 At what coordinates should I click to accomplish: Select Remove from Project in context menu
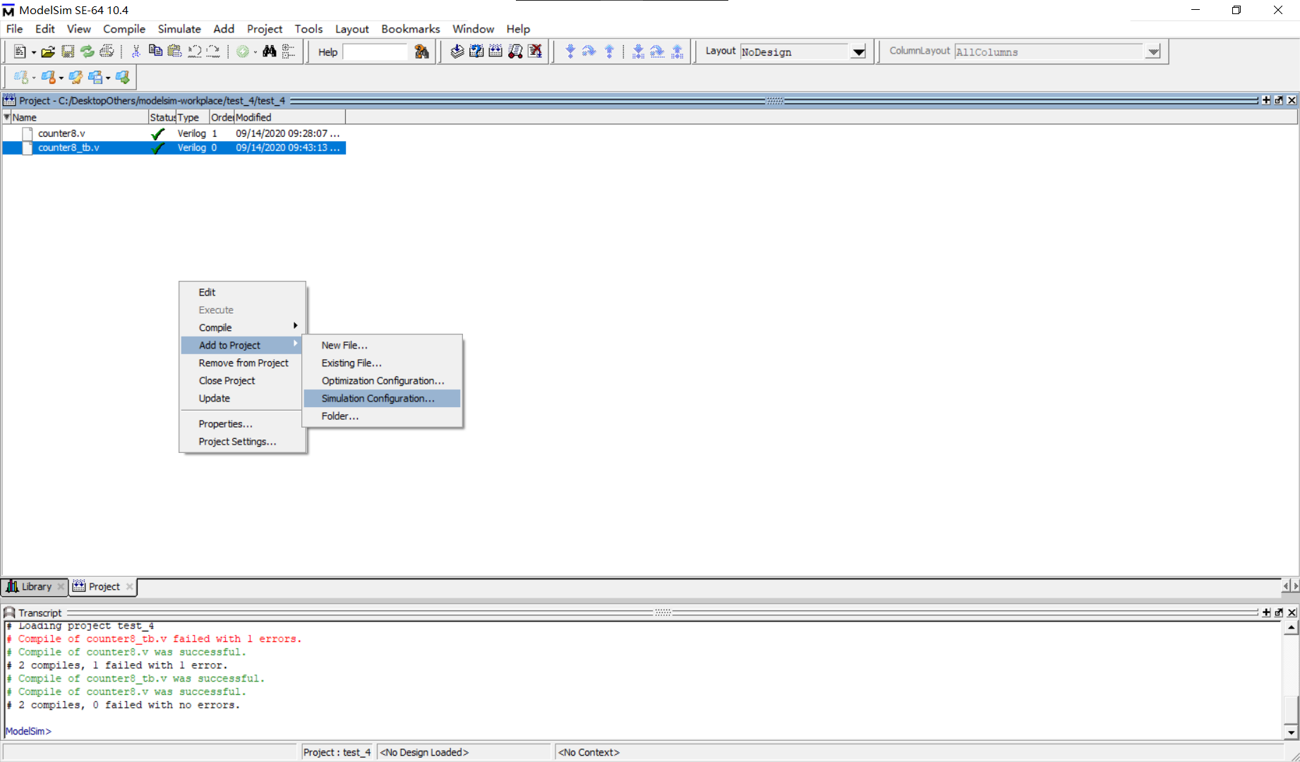242,363
